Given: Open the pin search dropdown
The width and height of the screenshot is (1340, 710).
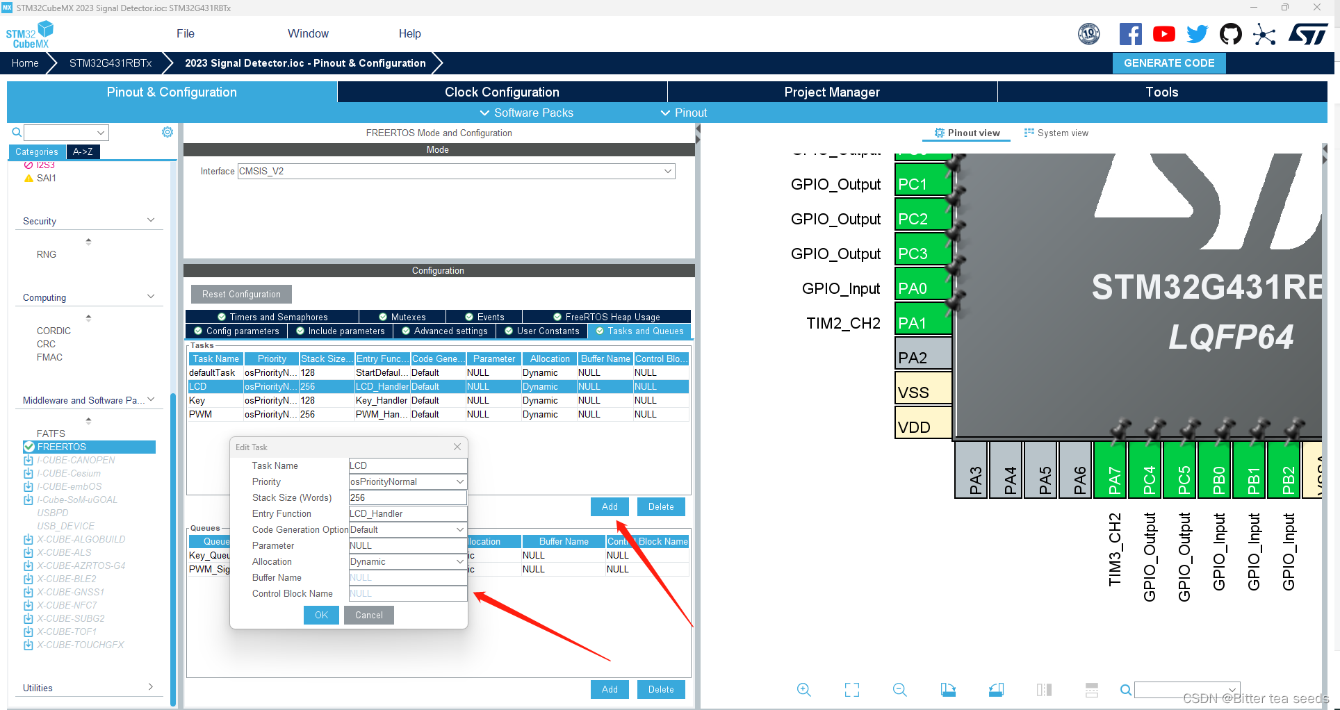Looking at the screenshot, I should pyautogui.click(x=1233, y=690).
